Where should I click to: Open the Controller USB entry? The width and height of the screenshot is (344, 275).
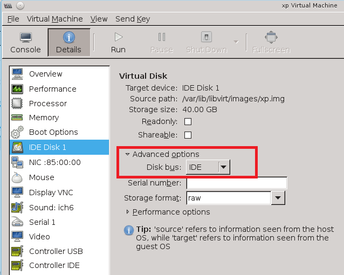[x=56, y=251]
